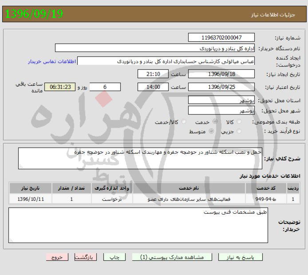Click the شرح کلی نیاز text area

pos(140,159)
